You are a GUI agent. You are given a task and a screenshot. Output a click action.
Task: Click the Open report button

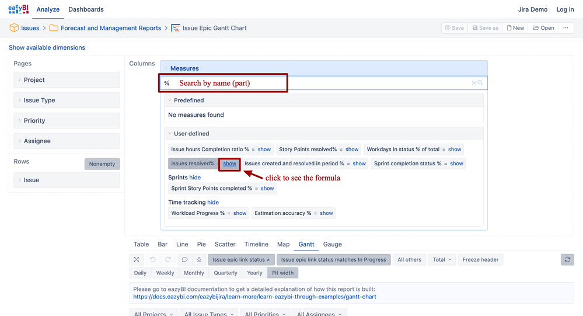pyautogui.click(x=543, y=28)
